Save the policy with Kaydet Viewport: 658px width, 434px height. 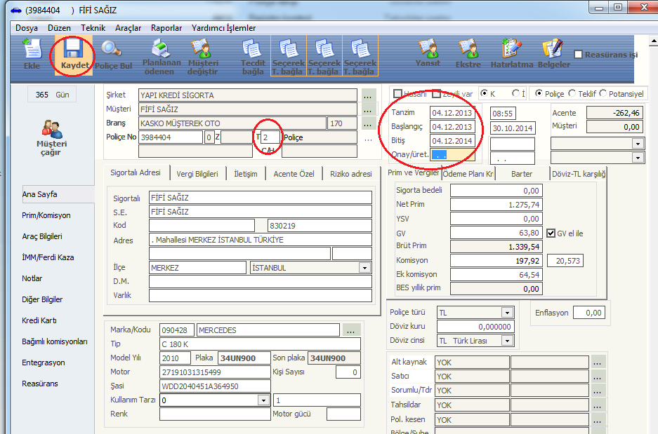pyautogui.click(x=73, y=55)
